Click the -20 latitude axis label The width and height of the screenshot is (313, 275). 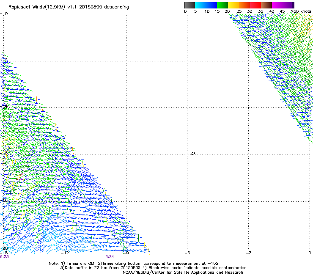click(4, 248)
